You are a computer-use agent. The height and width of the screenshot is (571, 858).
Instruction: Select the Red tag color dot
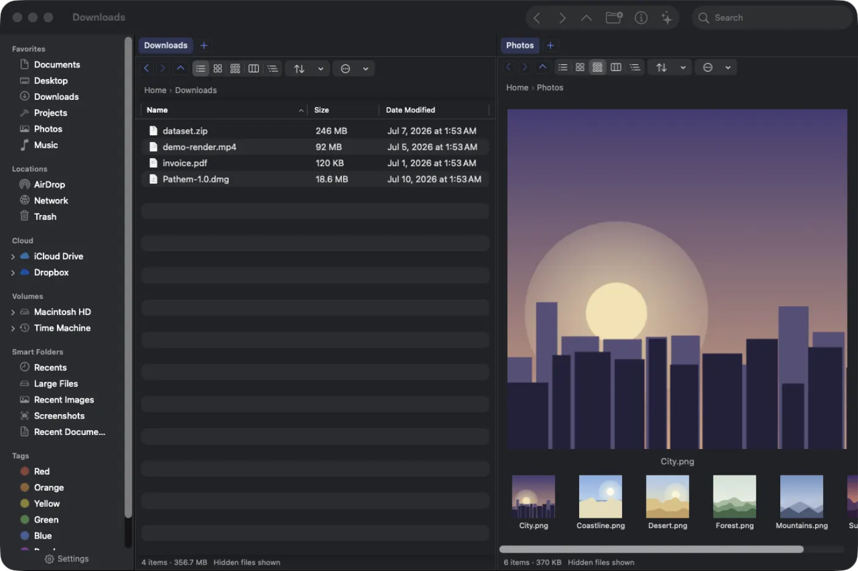pyautogui.click(x=25, y=471)
